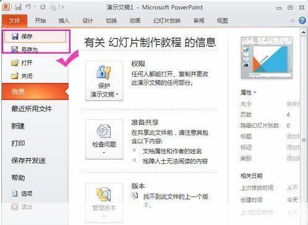Viewport: 308px width, 225px height.
Task: Click the undo arrow in quick access toolbar
Action: coord(28,7)
